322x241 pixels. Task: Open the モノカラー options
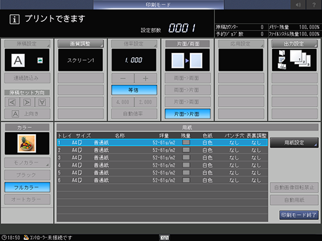click(27, 163)
